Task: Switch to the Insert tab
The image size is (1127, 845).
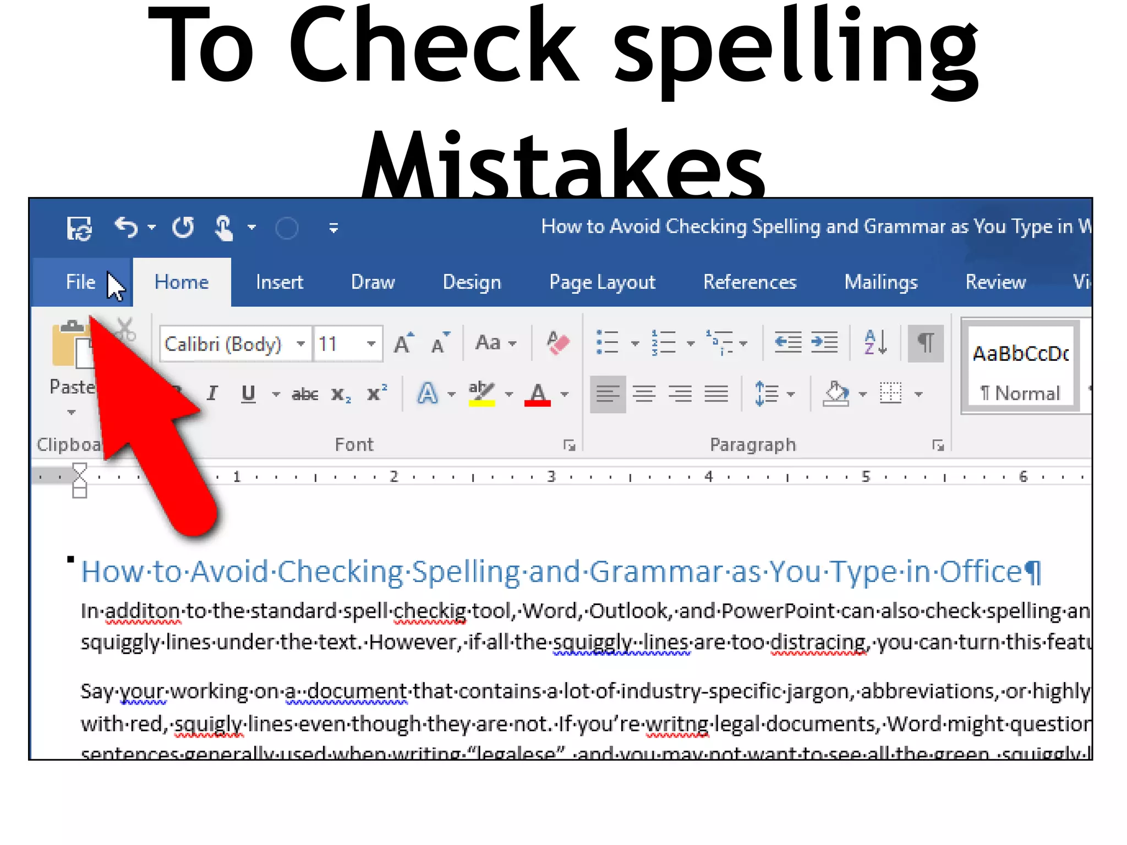Action: (280, 282)
